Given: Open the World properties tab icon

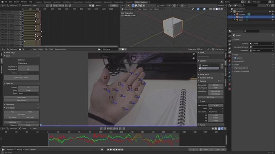Looking at the screenshot, I should point(229,56).
